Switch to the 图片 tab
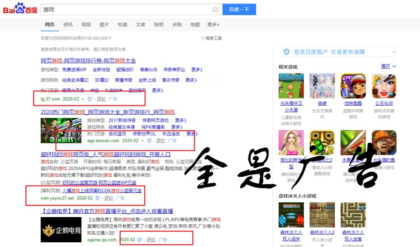This screenshot has height=247, width=420. click(x=104, y=24)
